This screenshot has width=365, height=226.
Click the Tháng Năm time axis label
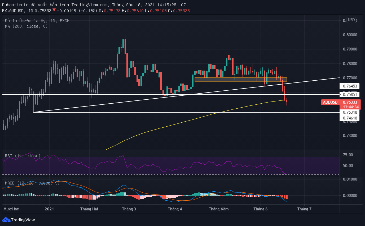click(x=219, y=209)
